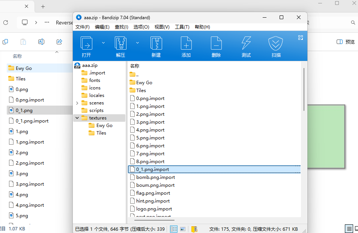Toggle 预览 preview pane in File Explorer
Screen dimensions: 358x233
tap(346, 42)
